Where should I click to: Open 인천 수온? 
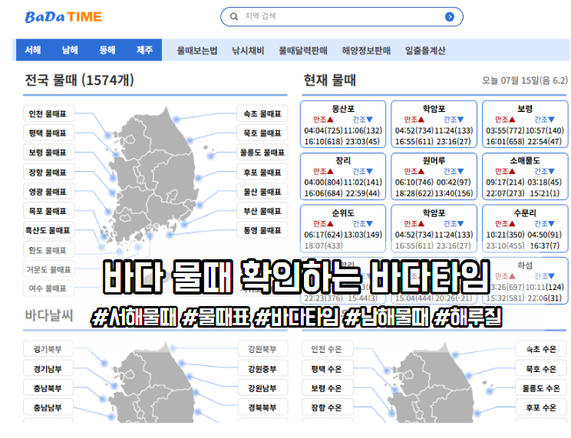pos(327,349)
